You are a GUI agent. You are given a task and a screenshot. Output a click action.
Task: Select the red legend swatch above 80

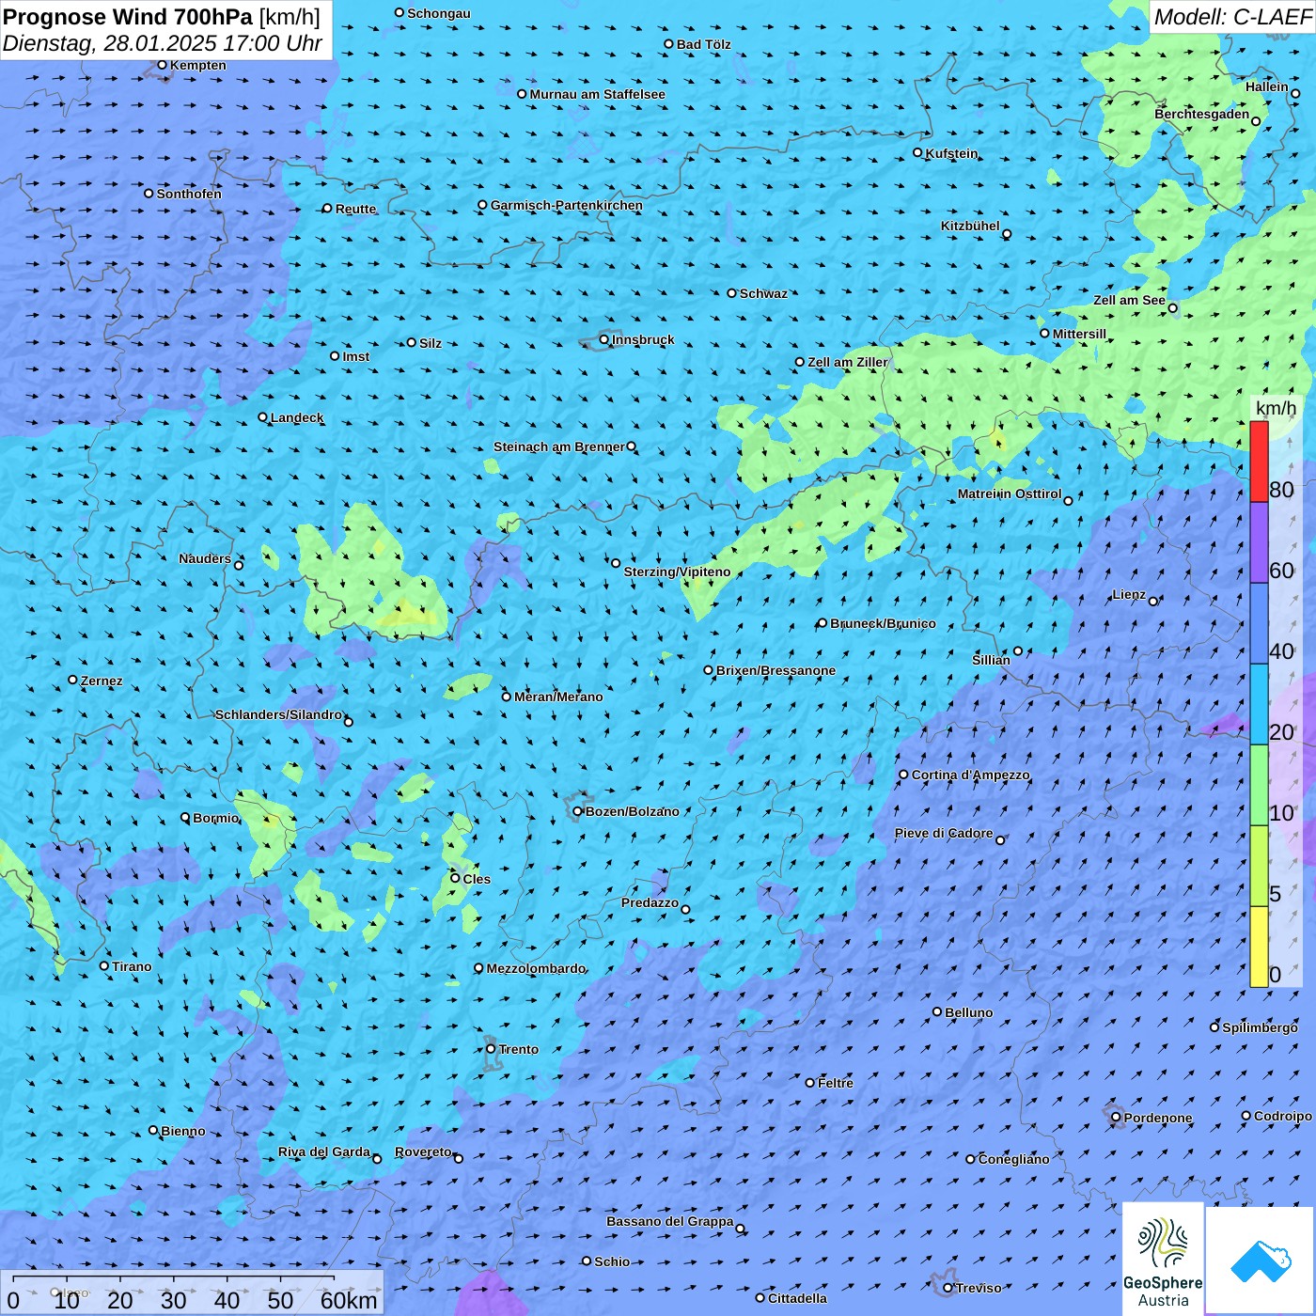(1259, 462)
